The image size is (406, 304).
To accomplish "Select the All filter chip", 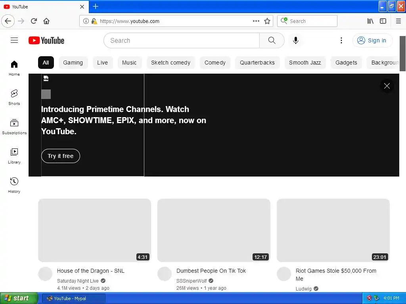I will click(x=46, y=63).
